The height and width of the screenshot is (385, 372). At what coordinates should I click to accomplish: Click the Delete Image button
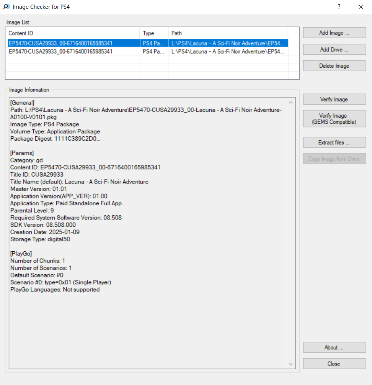coord(334,66)
